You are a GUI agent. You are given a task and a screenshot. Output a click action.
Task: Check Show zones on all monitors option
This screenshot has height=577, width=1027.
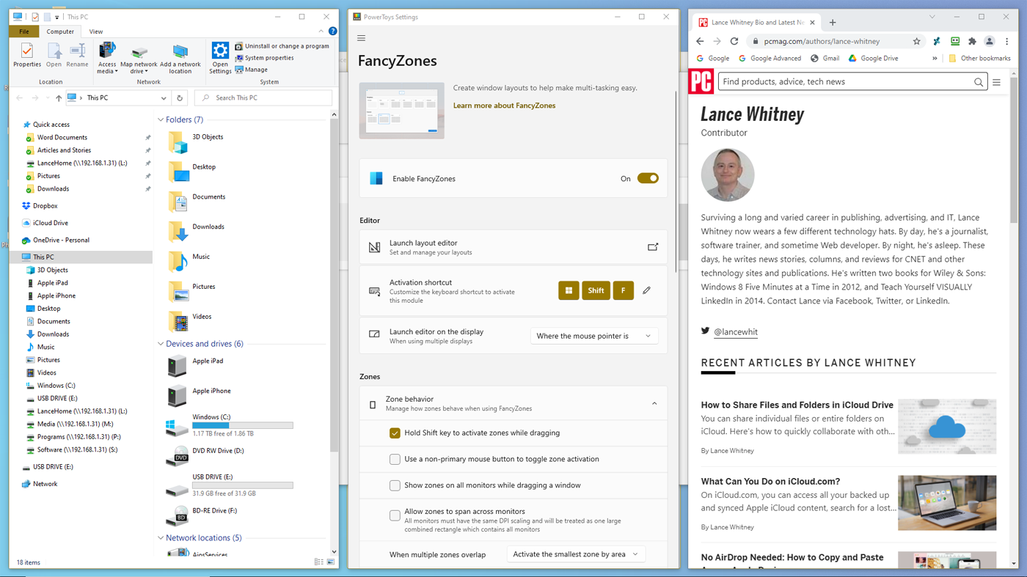pos(395,485)
